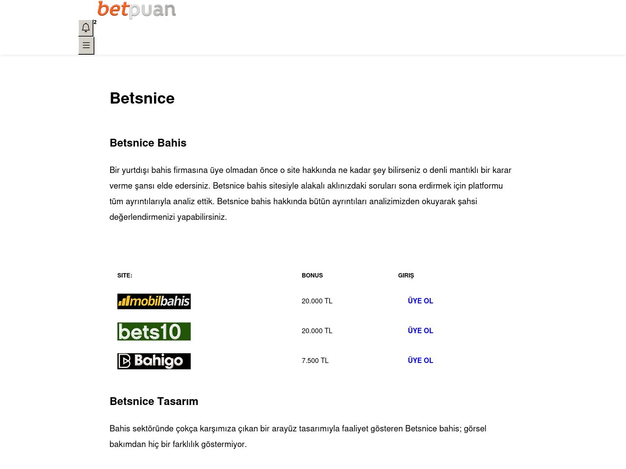Click the Betsnice Tasarım heading
Image resolution: width=626 pixels, height=469 pixels.
[x=154, y=402]
